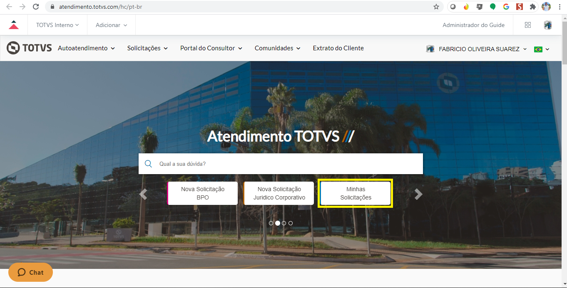Click the admin avatar in top bar
This screenshot has width=567, height=288.
click(x=548, y=25)
